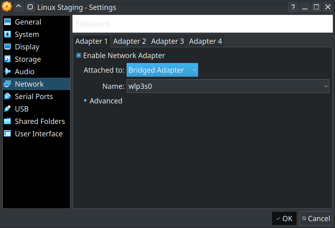Image resolution: width=335 pixels, height=228 pixels.
Task: Open the Shared Folders folder icon
Action: coord(7,121)
